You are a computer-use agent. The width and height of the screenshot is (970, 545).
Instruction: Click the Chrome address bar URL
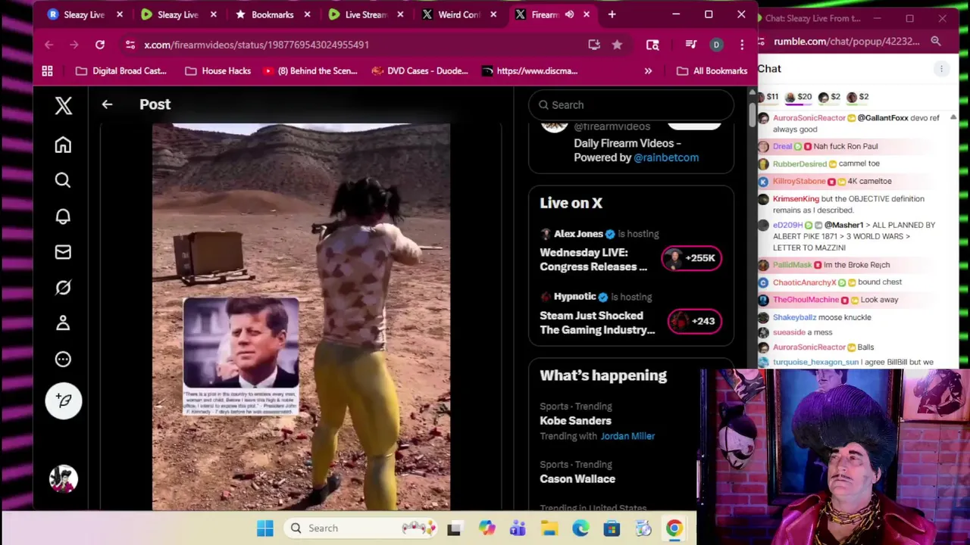[x=256, y=45]
